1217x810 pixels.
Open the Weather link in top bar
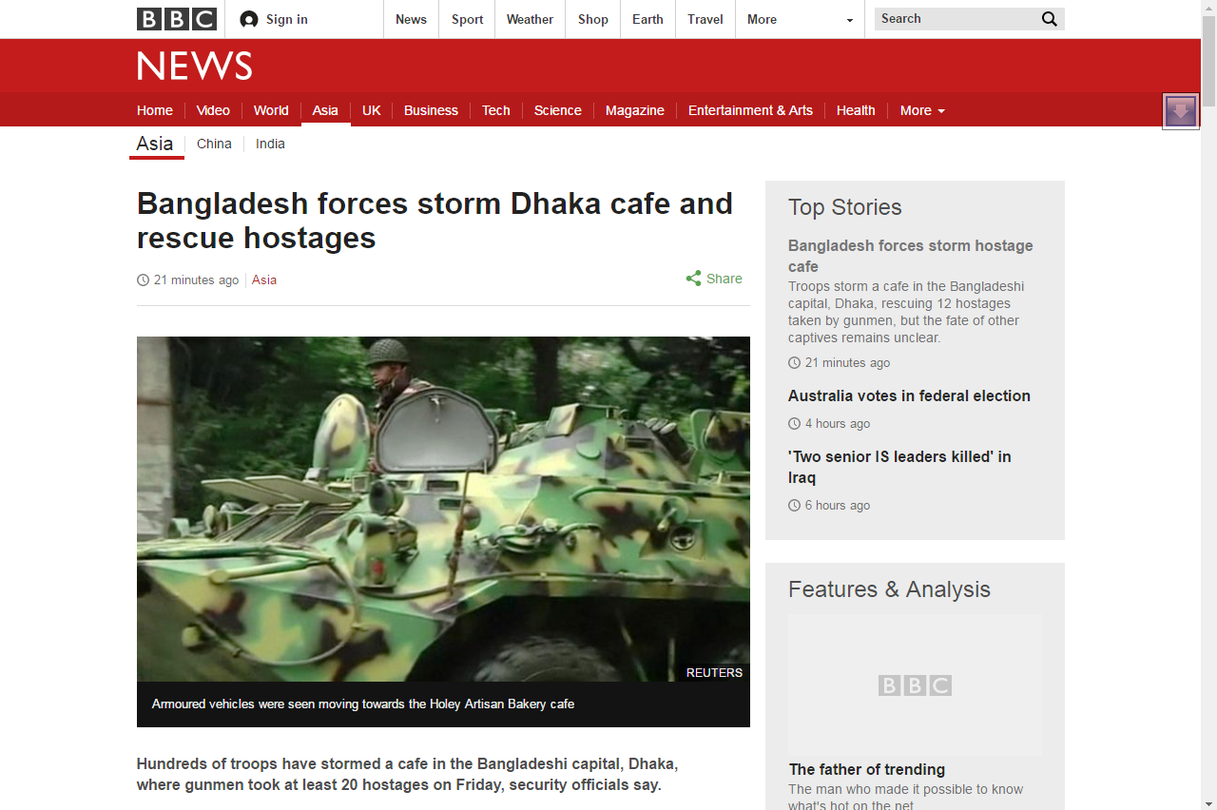point(530,19)
